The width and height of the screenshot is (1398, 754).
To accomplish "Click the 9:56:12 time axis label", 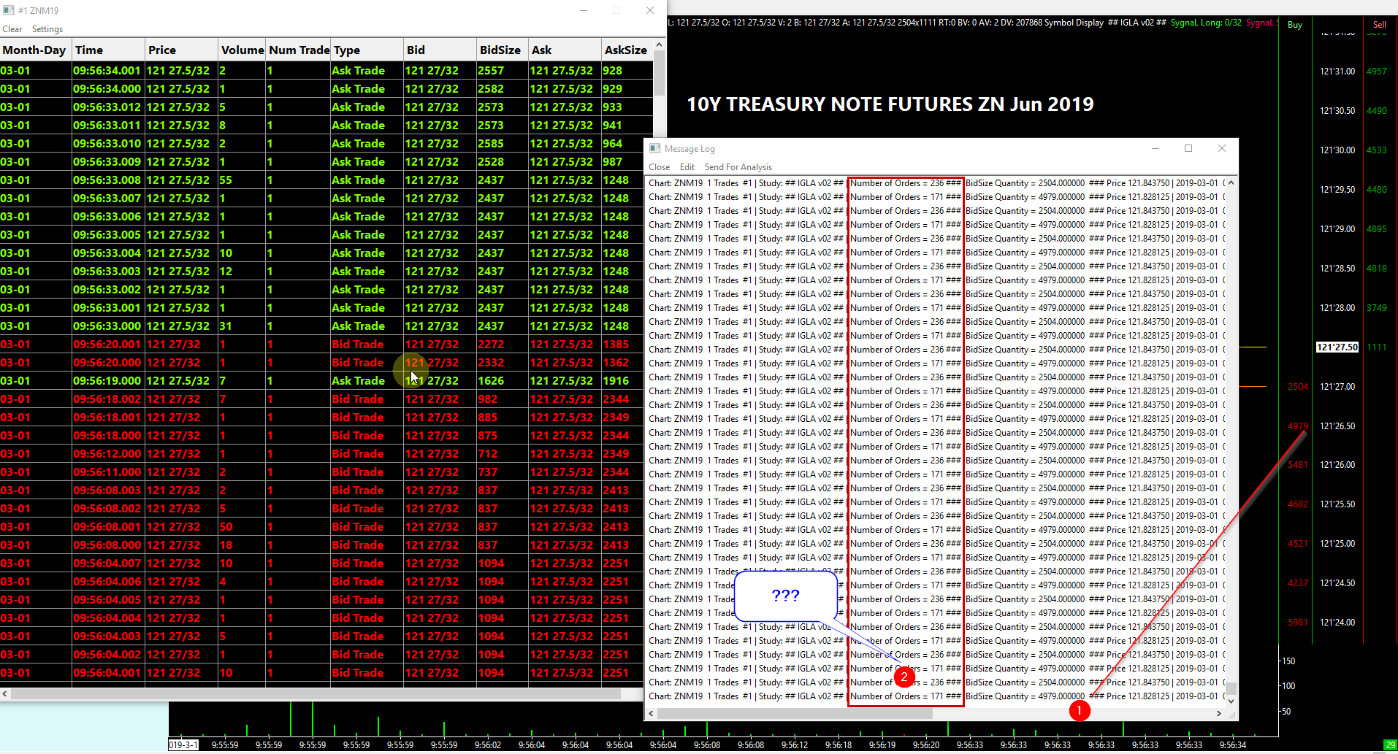I will point(795,745).
